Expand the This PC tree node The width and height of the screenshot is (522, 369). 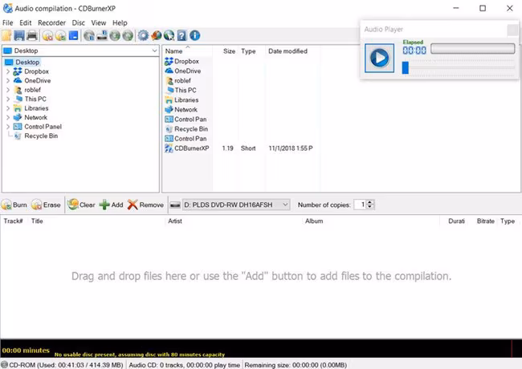pyautogui.click(x=8, y=99)
